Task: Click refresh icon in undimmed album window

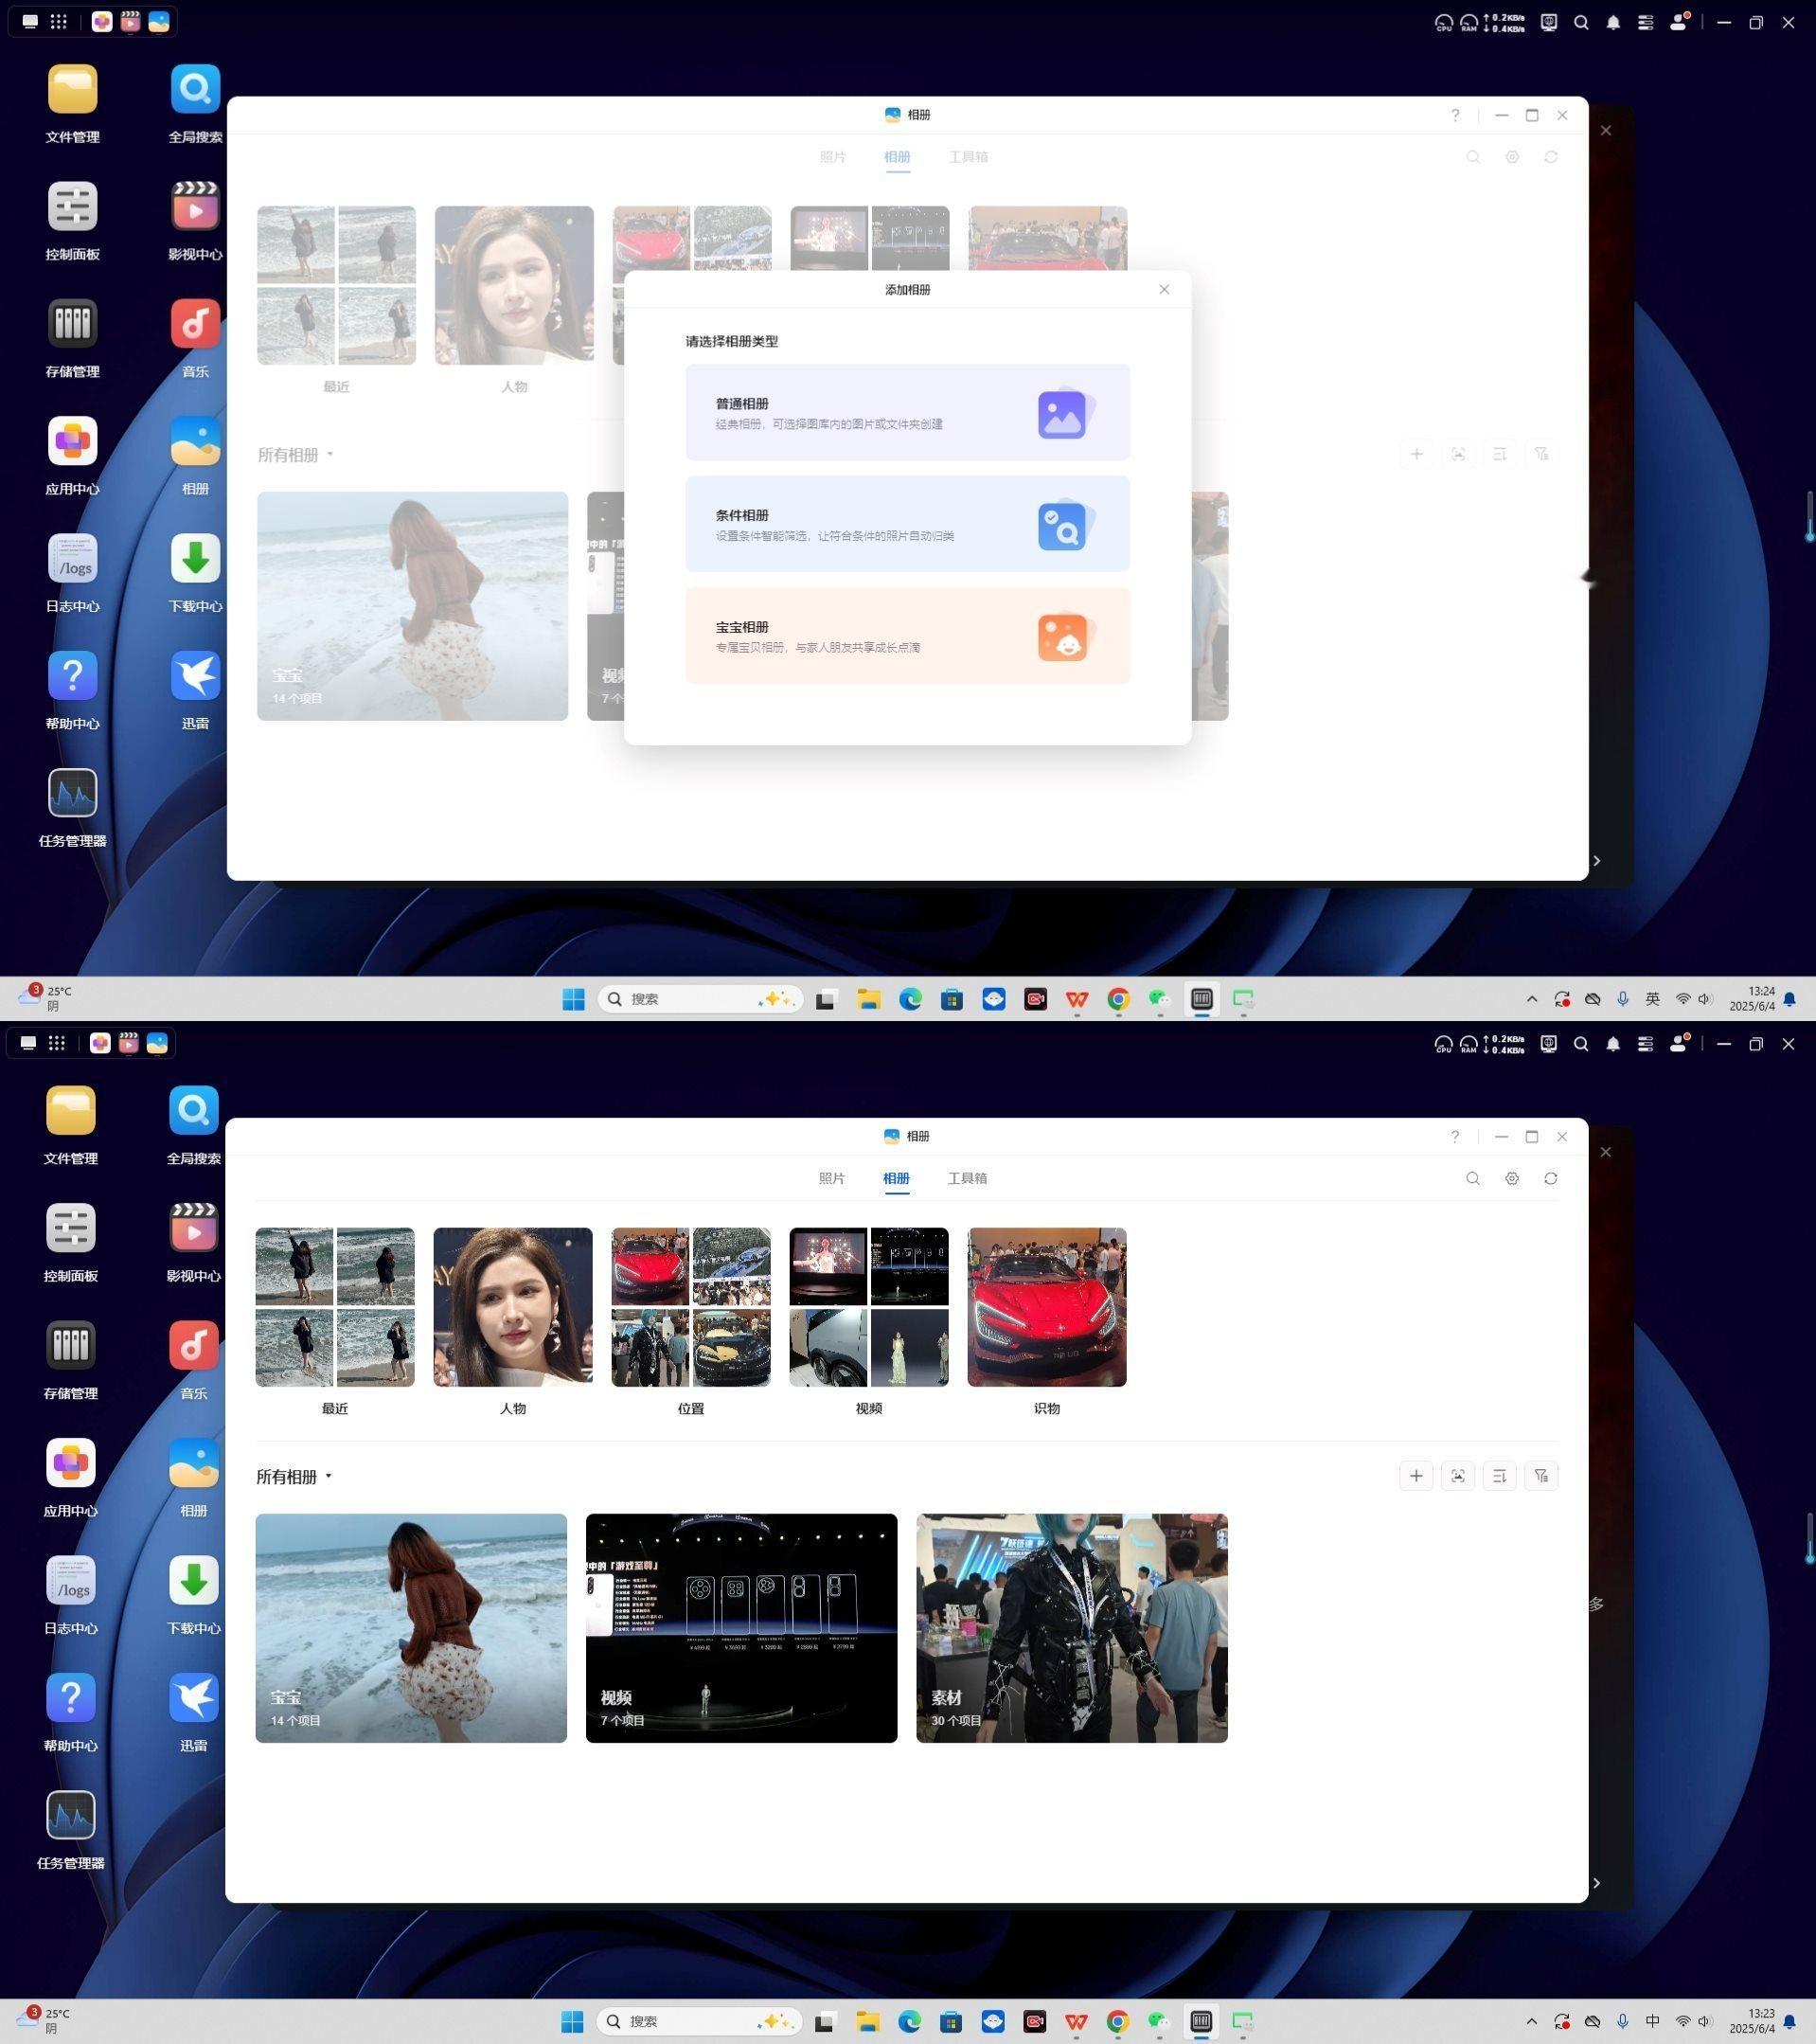Action: pos(1551,1179)
